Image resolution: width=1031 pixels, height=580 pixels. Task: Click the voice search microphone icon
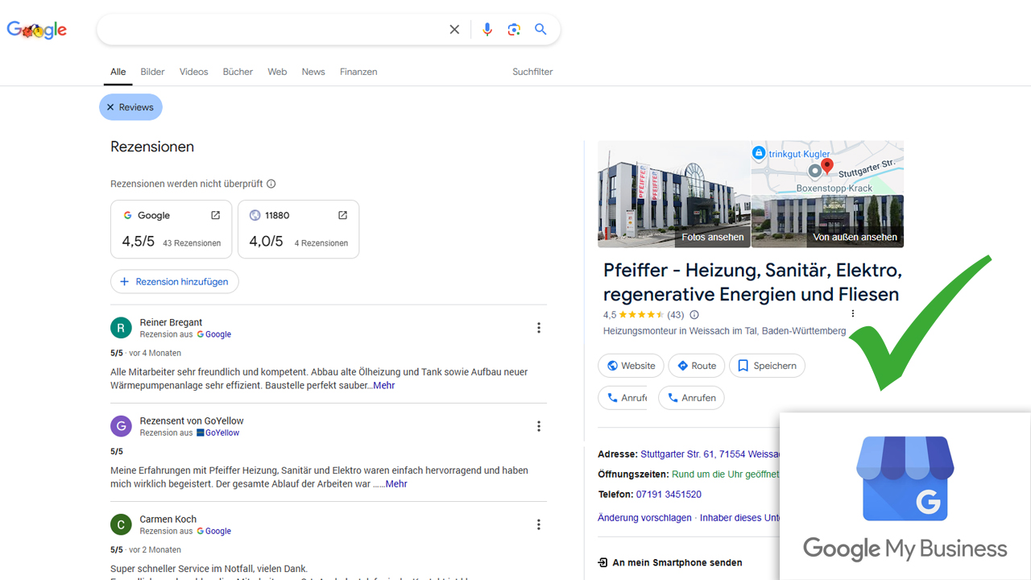tap(487, 30)
